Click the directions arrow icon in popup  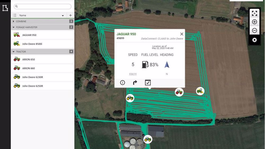click(x=135, y=82)
